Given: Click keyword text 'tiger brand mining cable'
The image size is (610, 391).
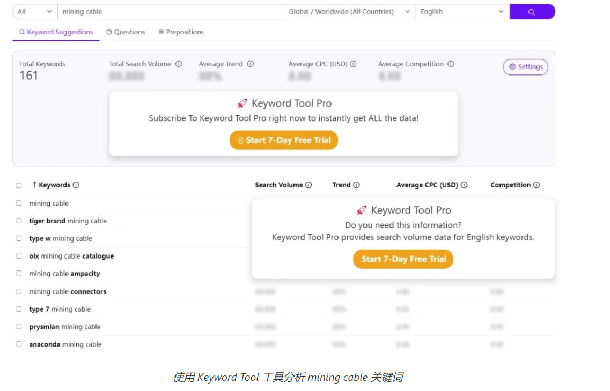Looking at the screenshot, I should (68, 221).
